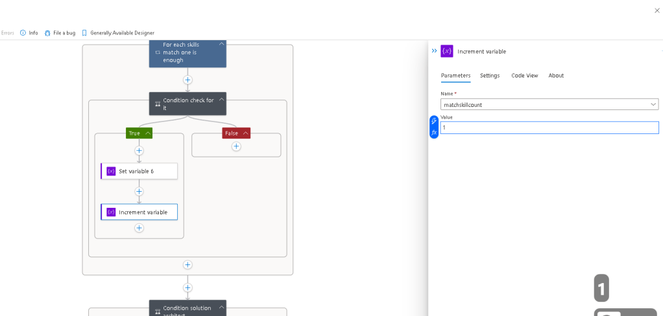Image resolution: width=663 pixels, height=316 pixels.
Task: Click the Increment variable card icon
Action: pyautogui.click(x=111, y=212)
